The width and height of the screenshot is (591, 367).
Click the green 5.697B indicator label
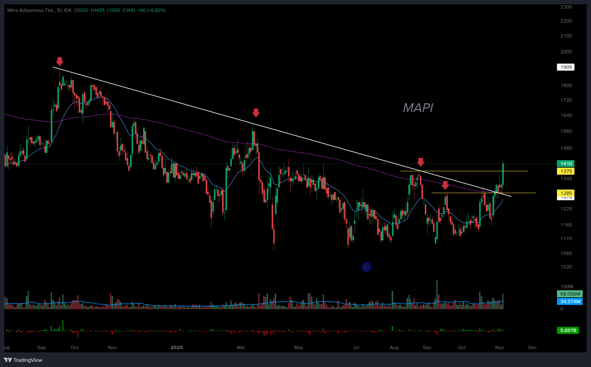[568, 330]
